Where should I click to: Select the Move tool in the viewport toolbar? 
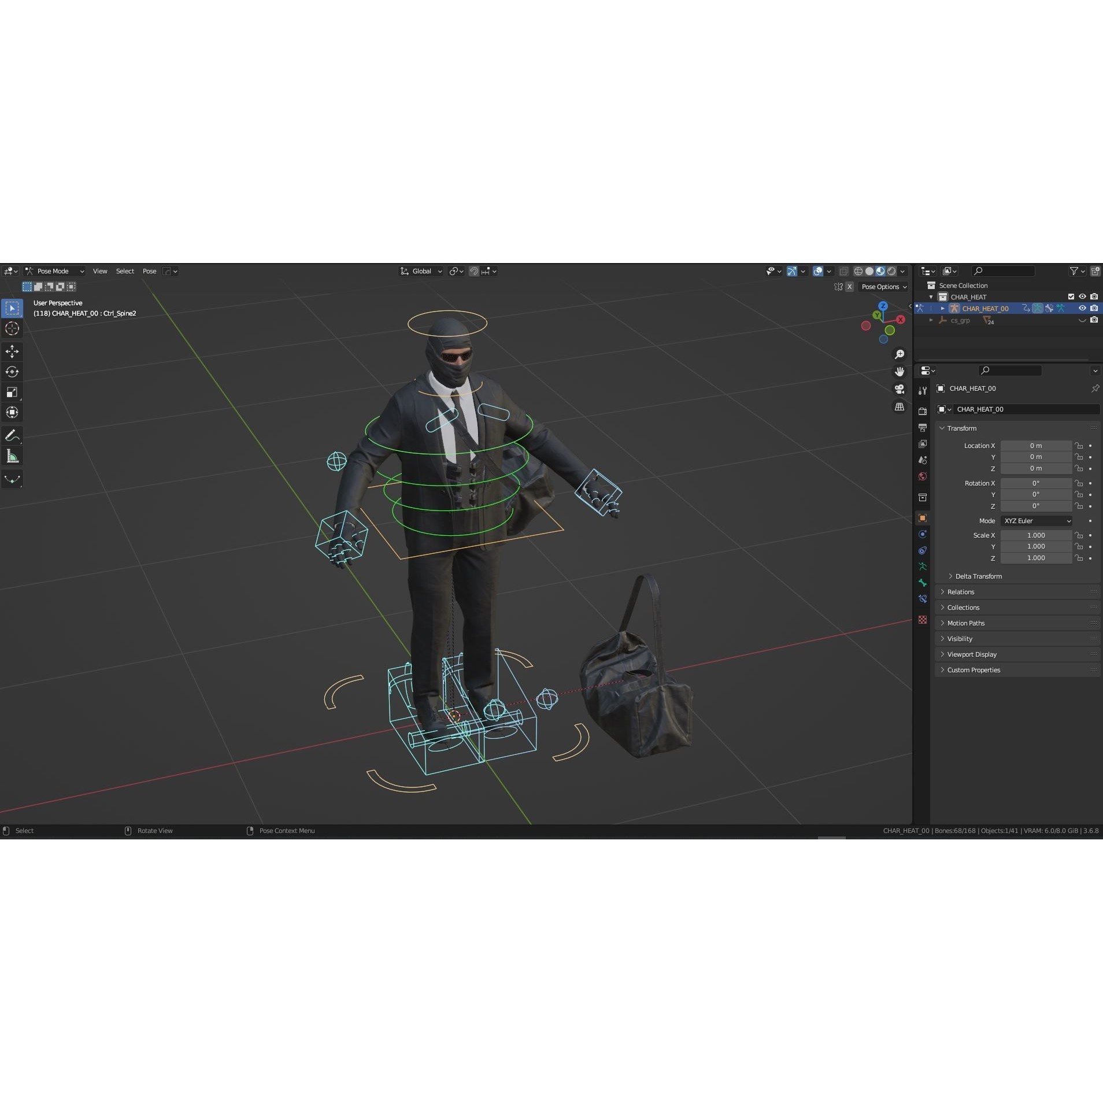pyautogui.click(x=12, y=351)
